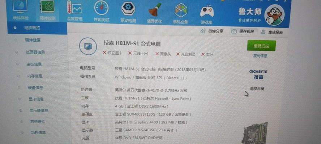Open 清理优化 cleanup broom icon
Screen dimensions: 321x144
[x=155, y=10]
